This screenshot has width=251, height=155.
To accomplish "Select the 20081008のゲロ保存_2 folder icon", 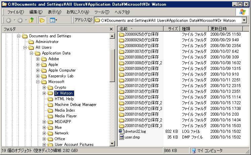I will tap(122, 63).
